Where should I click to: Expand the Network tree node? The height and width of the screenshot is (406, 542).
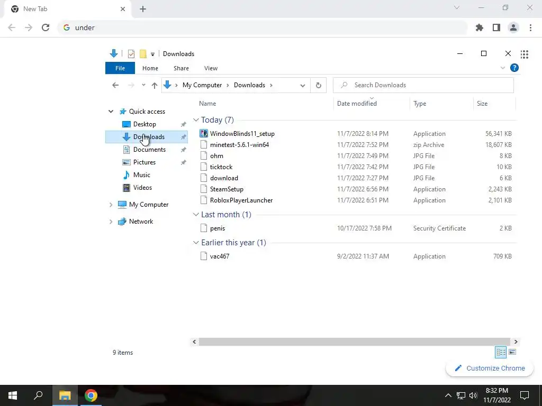pyautogui.click(x=111, y=222)
